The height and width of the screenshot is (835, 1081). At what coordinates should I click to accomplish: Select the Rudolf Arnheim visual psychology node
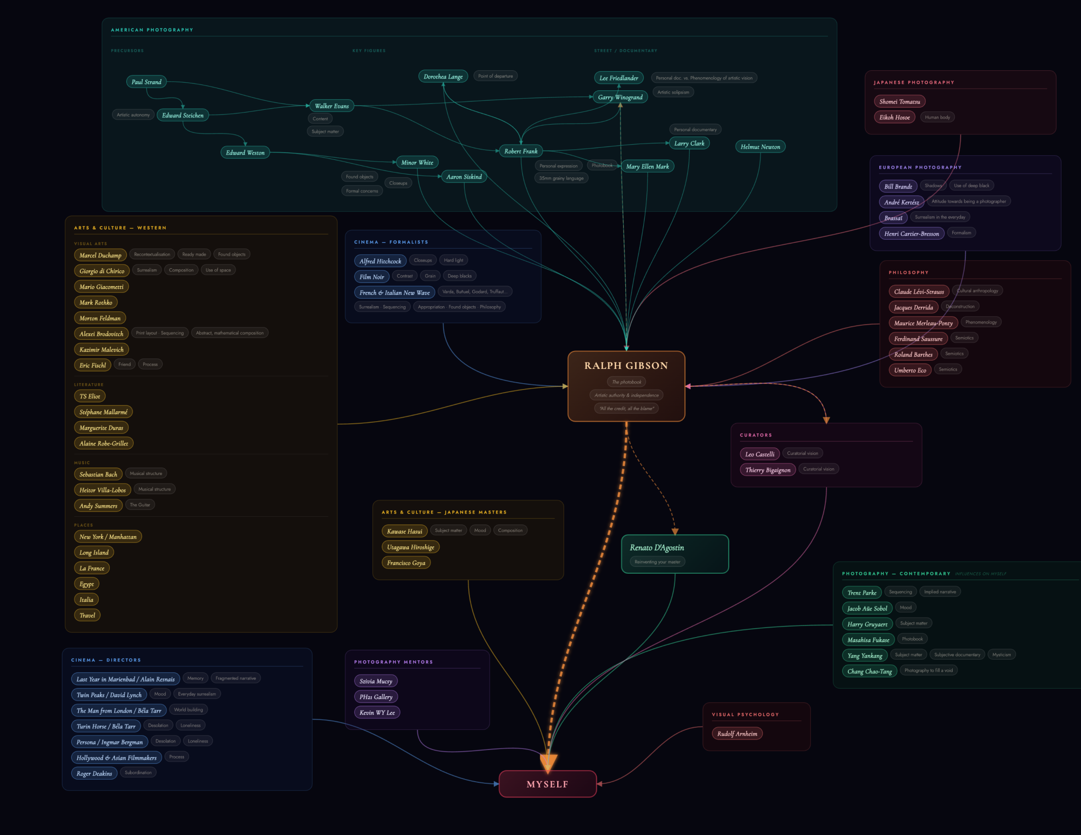pyautogui.click(x=737, y=733)
